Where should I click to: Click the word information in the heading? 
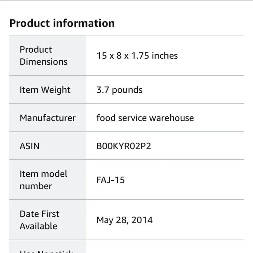point(84,23)
